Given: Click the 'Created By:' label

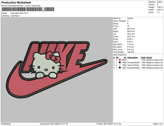Looking at the screenshot, I should (x=6, y=124).
